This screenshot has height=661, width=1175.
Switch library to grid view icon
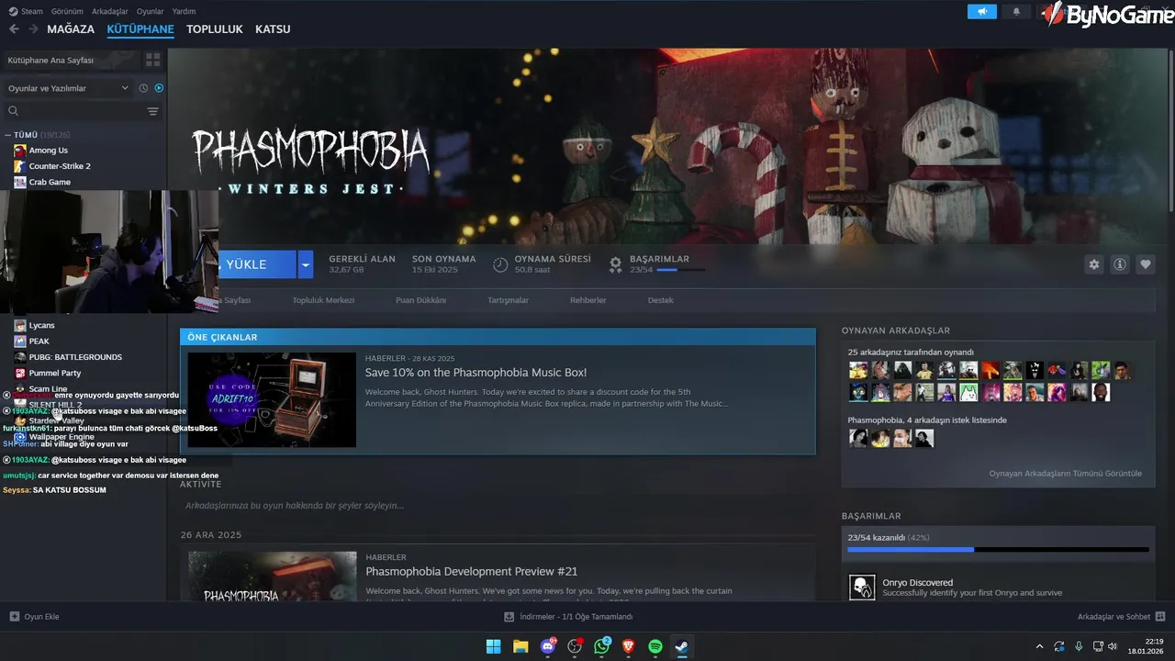(x=152, y=60)
